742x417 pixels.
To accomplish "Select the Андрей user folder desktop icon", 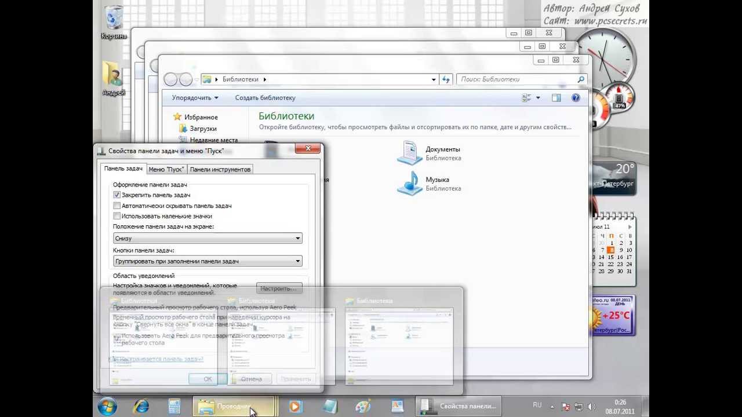I will coord(114,78).
